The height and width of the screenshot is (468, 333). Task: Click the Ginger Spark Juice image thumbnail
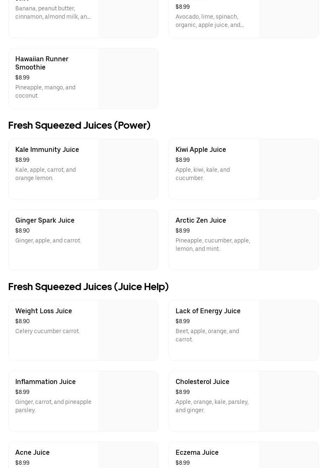[x=128, y=240]
